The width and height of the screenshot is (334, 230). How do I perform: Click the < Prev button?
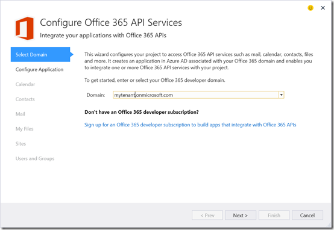207,216
